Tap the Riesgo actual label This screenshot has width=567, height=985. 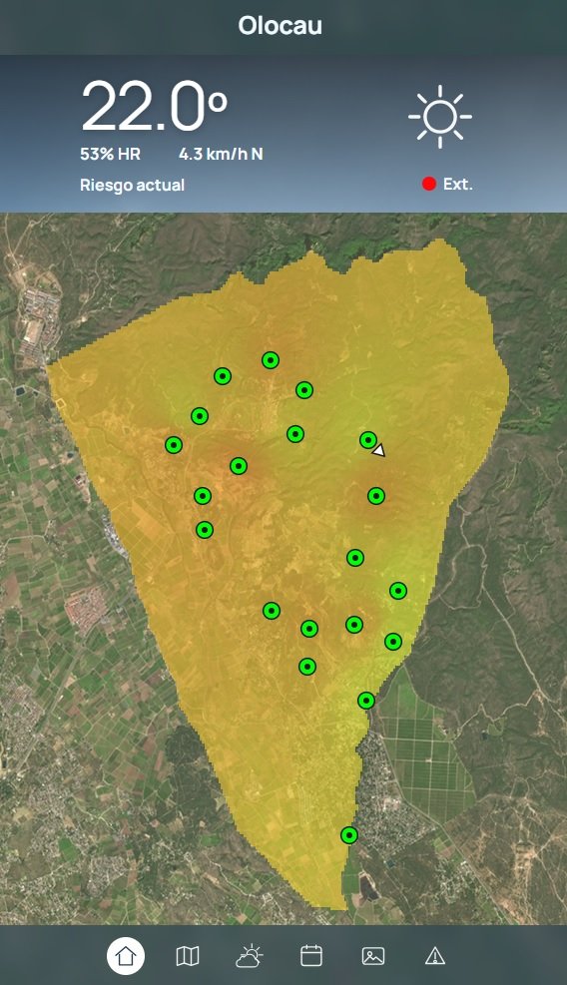(132, 186)
